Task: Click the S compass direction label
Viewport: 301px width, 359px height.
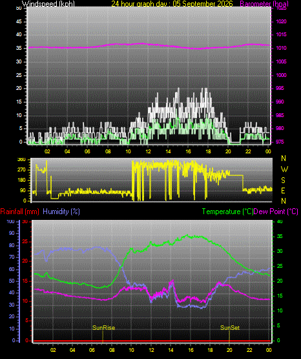Action: (x=283, y=180)
